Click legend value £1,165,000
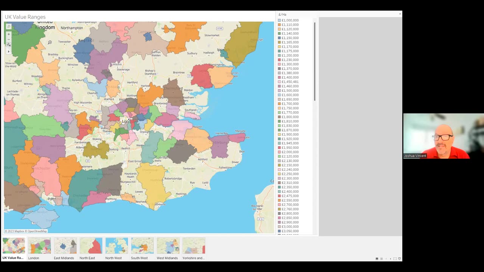484x272 pixels. click(x=290, y=42)
